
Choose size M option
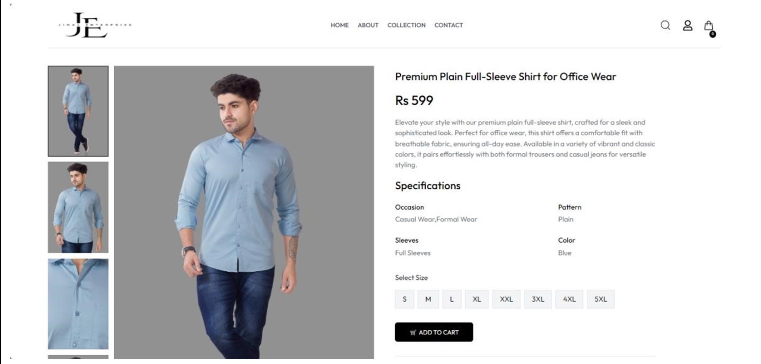coord(428,299)
